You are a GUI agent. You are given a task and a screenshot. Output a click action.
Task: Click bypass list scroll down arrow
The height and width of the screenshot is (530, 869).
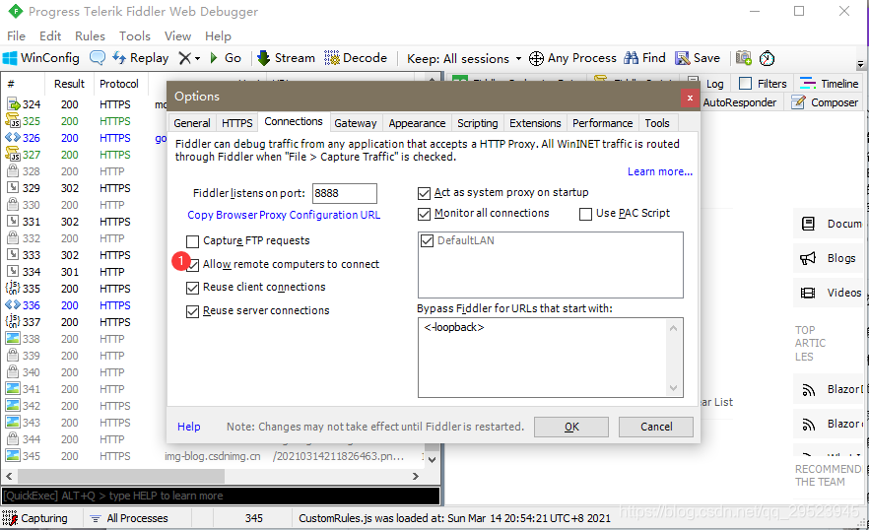pyautogui.click(x=673, y=388)
